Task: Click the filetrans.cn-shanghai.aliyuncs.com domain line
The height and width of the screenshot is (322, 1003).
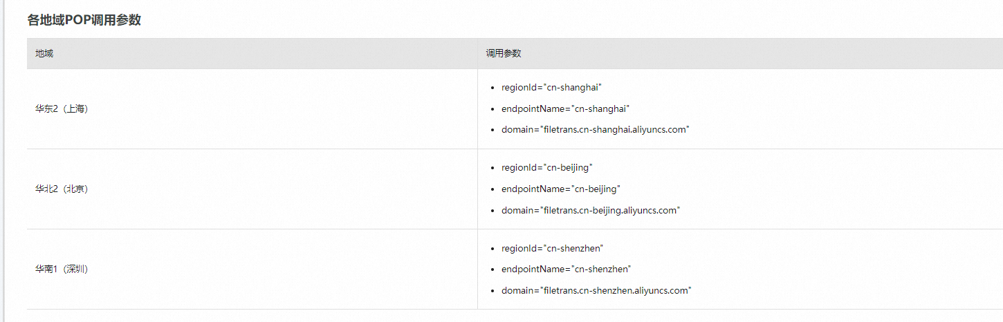Action: 596,130
